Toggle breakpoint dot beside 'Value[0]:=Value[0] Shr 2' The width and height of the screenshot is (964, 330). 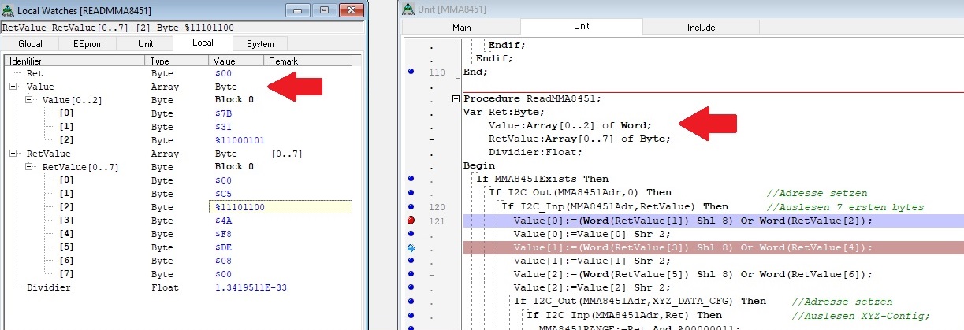411,234
